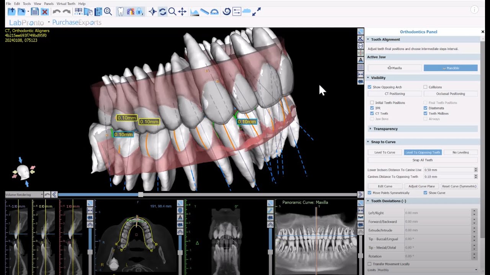This screenshot has width=490, height=275.
Task: Click the colored teeth segmentation icon
Action: coord(130,12)
